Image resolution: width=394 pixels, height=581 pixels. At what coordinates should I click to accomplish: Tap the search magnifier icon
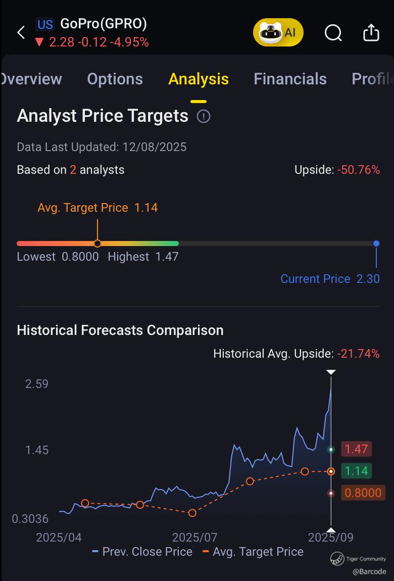(333, 33)
